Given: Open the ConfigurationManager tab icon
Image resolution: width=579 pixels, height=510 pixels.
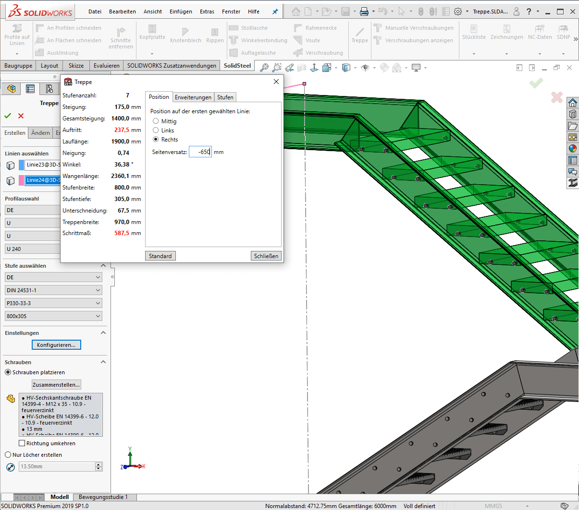Looking at the screenshot, I should pyautogui.click(x=49, y=89).
